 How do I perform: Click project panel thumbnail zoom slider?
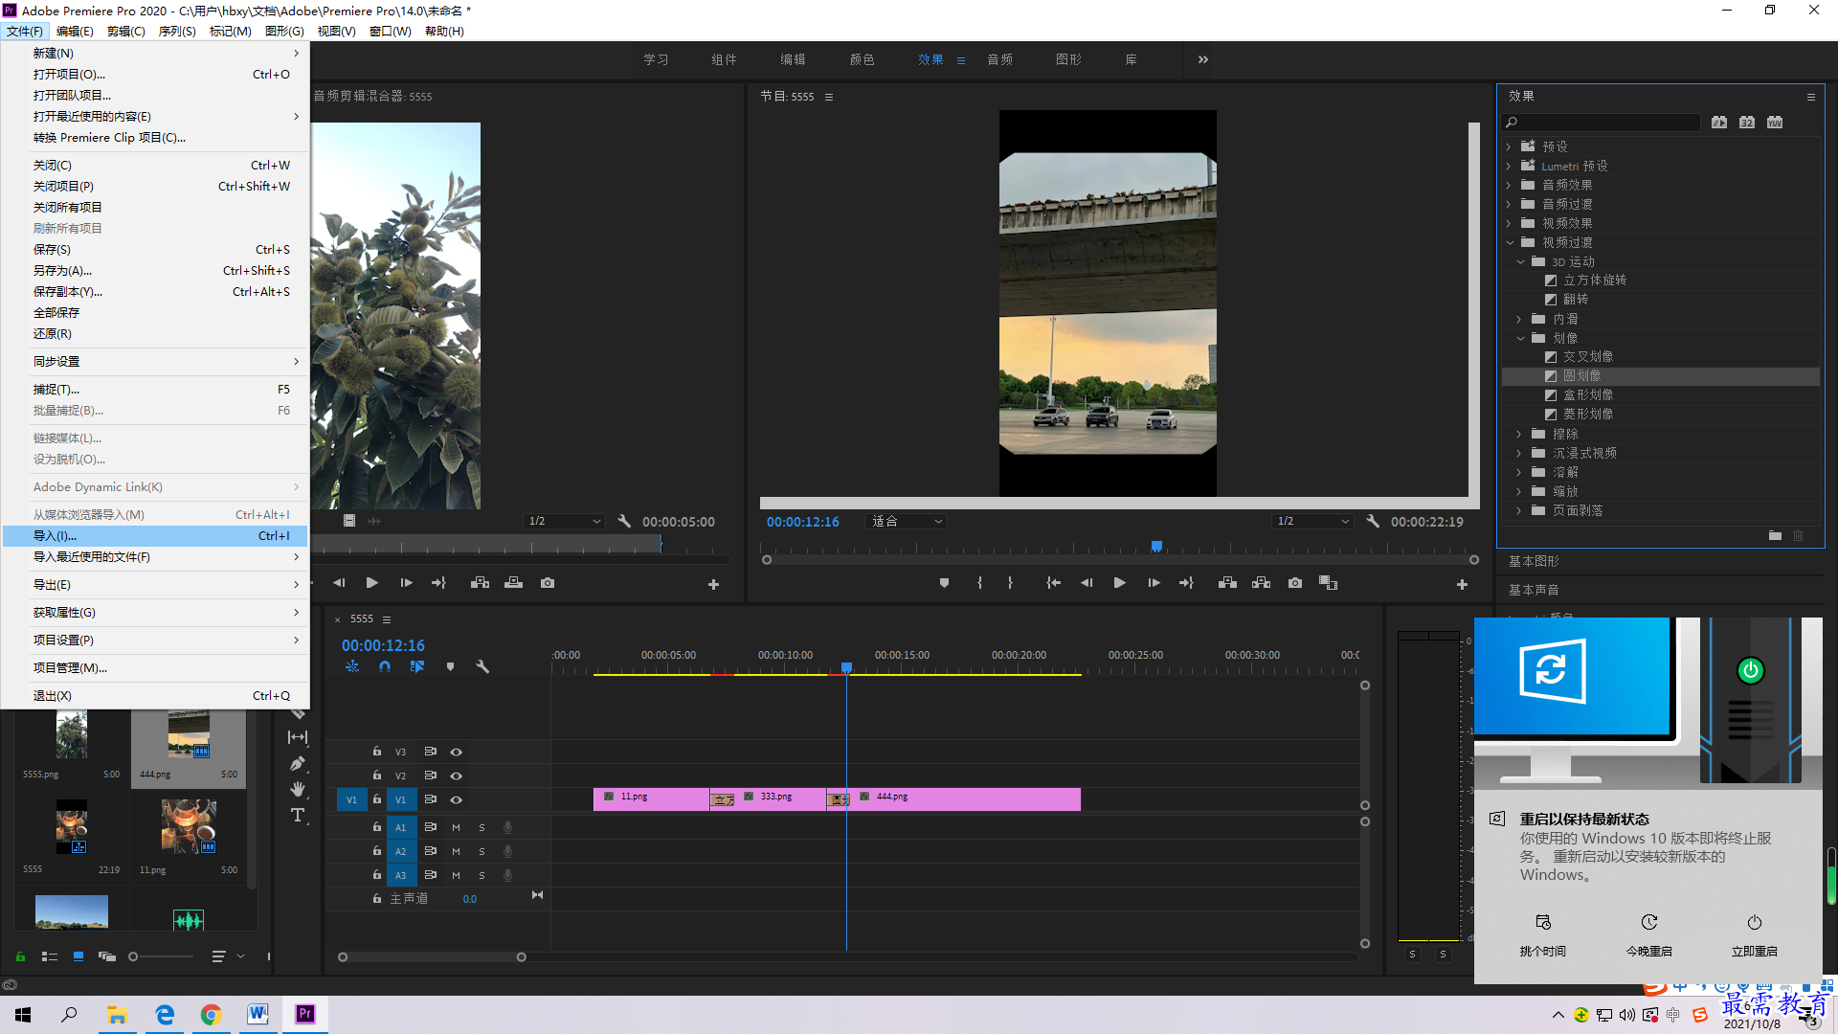click(161, 956)
